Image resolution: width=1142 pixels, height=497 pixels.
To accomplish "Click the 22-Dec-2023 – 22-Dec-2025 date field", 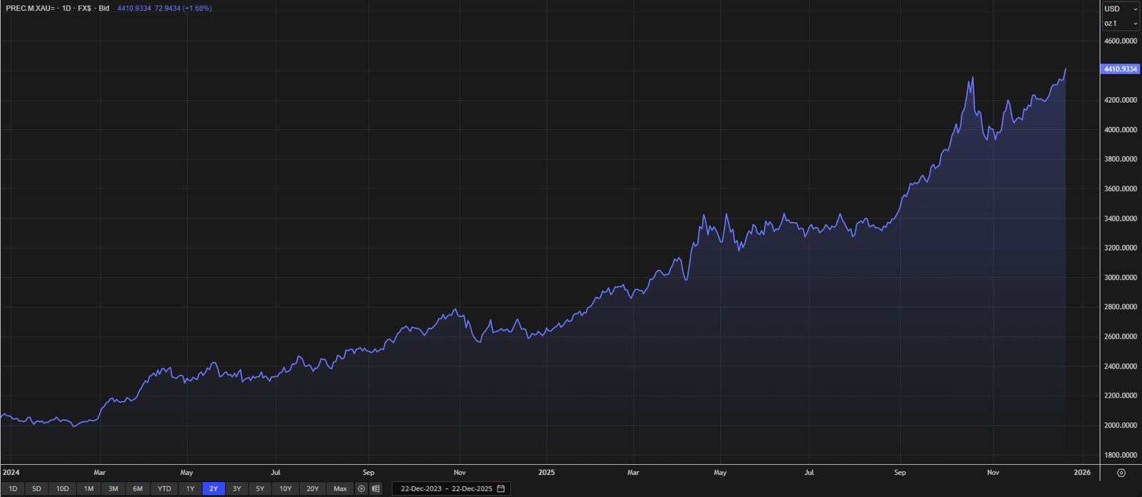I will pyautogui.click(x=446, y=489).
